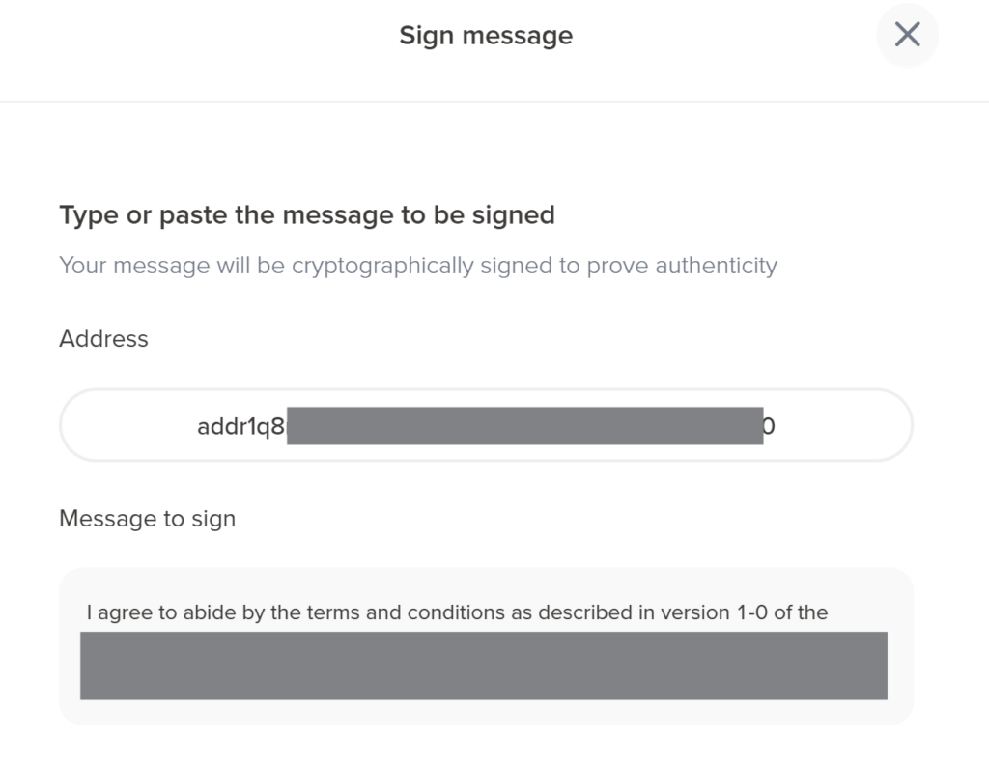Click the "addr1q8" address prefix
989x768 pixels.
click(240, 427)
